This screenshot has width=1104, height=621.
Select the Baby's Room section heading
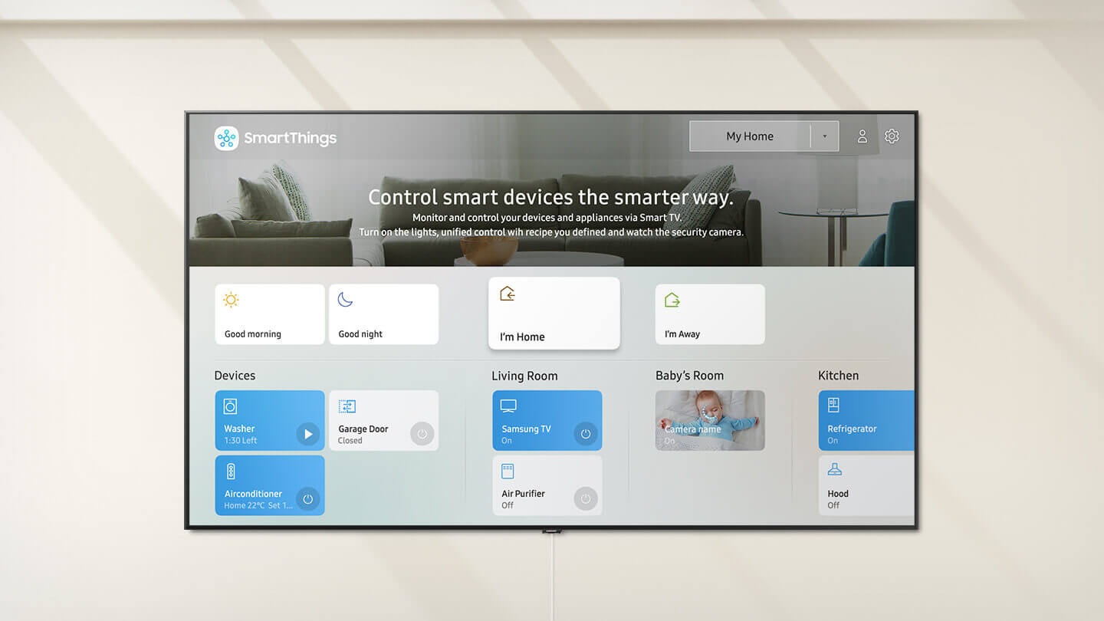pos(689,376)
